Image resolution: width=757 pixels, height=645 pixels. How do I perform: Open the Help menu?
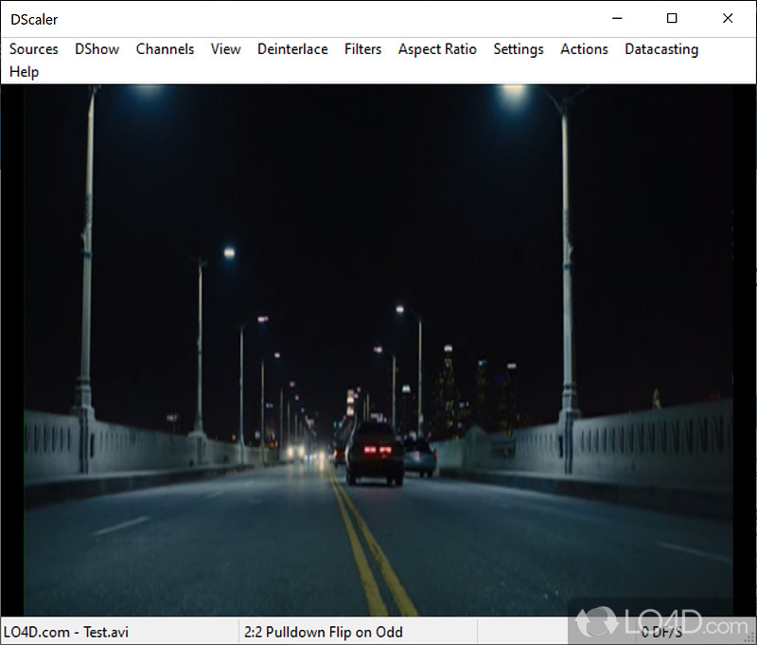[x=25, y=72]
